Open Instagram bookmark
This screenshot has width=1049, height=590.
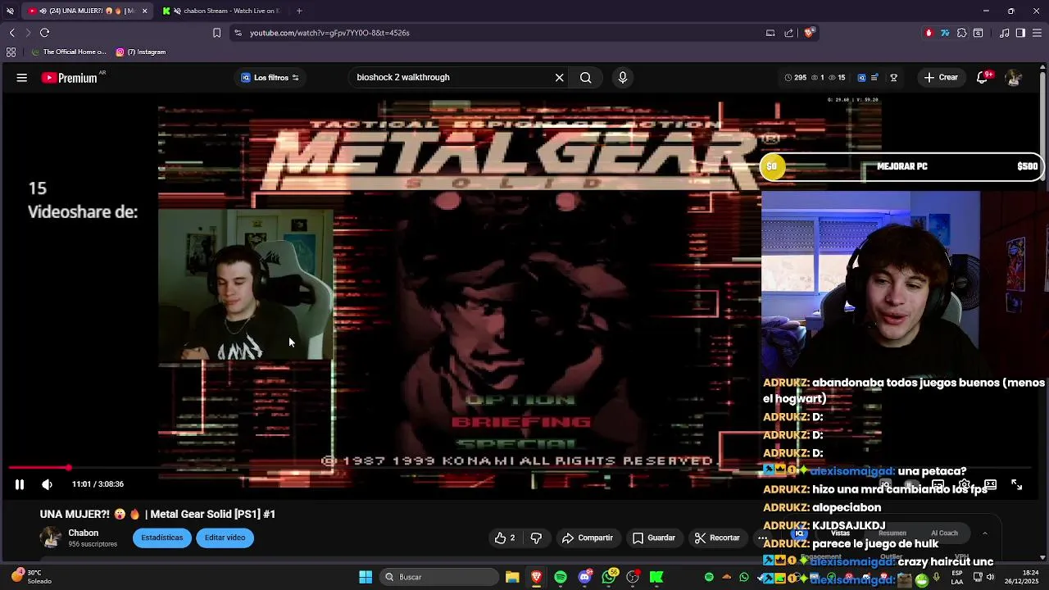pyautogui.click(x=141, y=52)
